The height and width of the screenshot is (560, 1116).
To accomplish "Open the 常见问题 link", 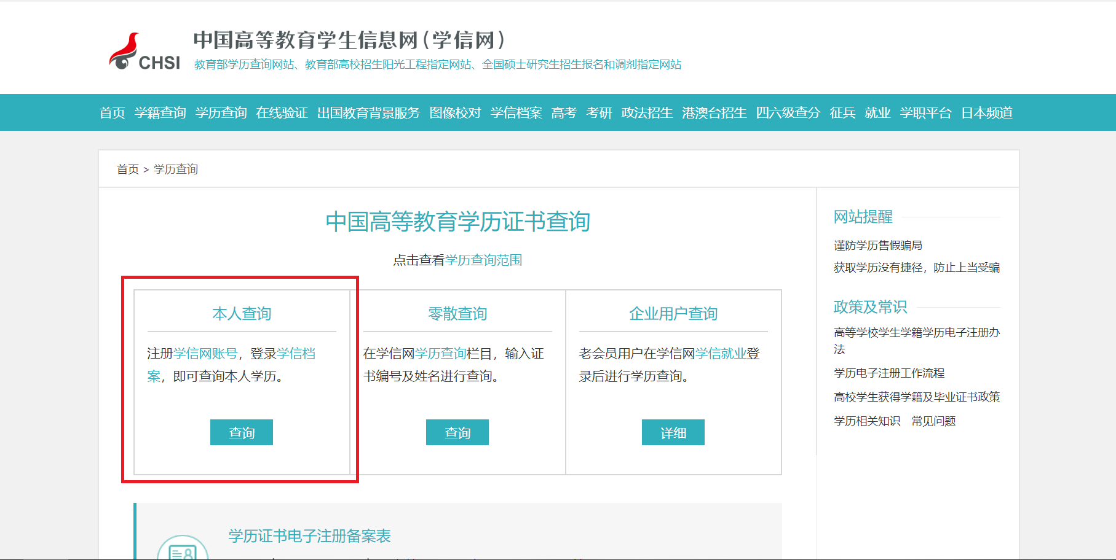I will (x=933, y=421).
